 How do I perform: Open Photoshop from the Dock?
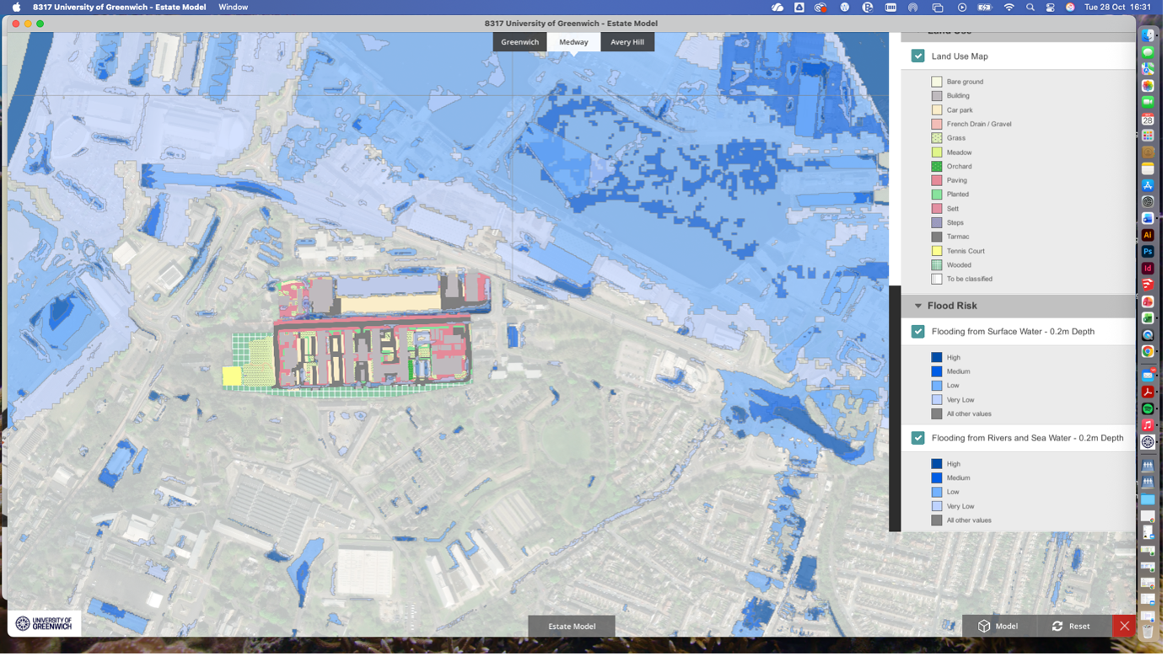click(x=1147, y=251)
